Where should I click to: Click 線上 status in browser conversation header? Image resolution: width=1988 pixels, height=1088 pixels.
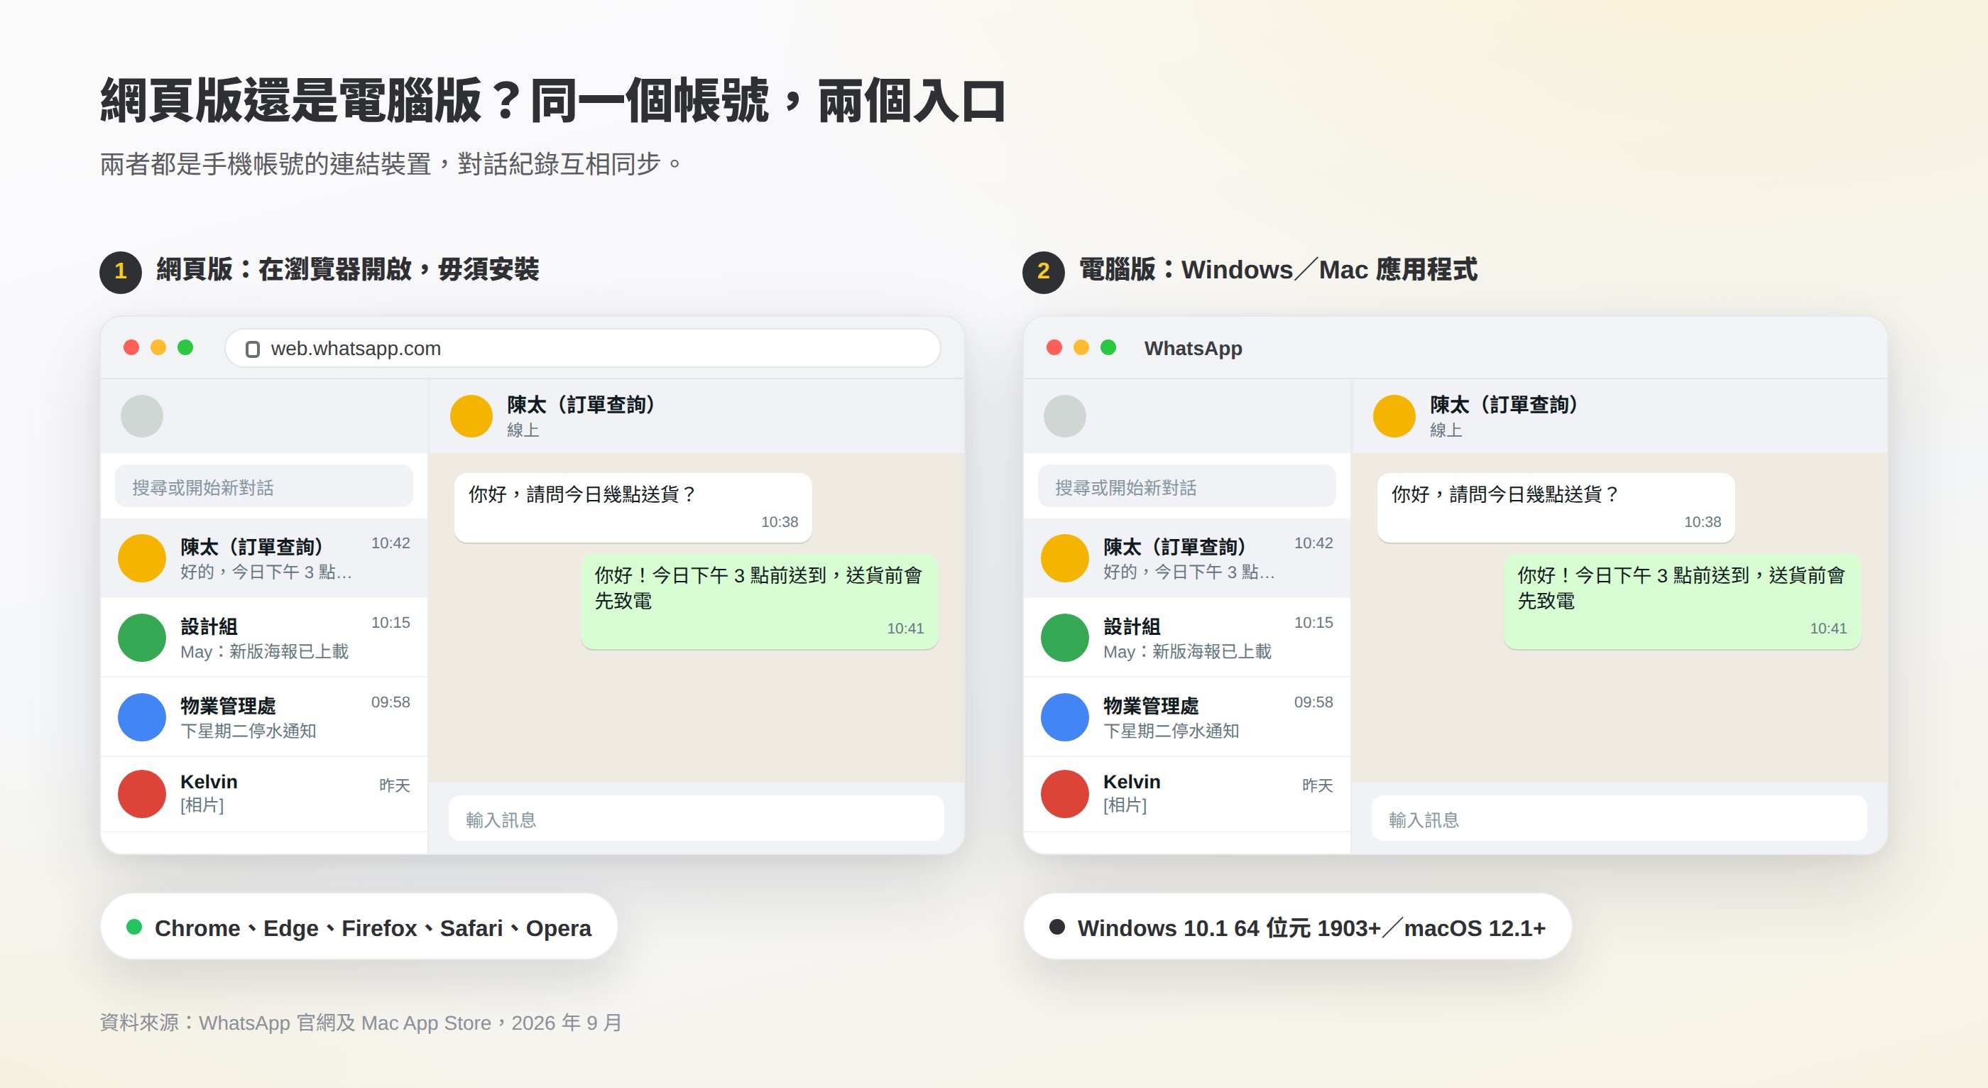pos(523,430)
